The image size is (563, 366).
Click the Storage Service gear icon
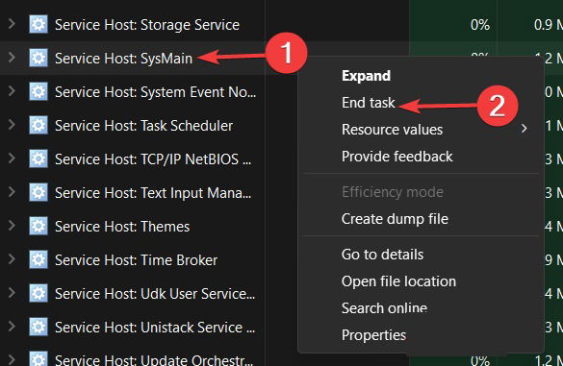[x=38, y=24]
